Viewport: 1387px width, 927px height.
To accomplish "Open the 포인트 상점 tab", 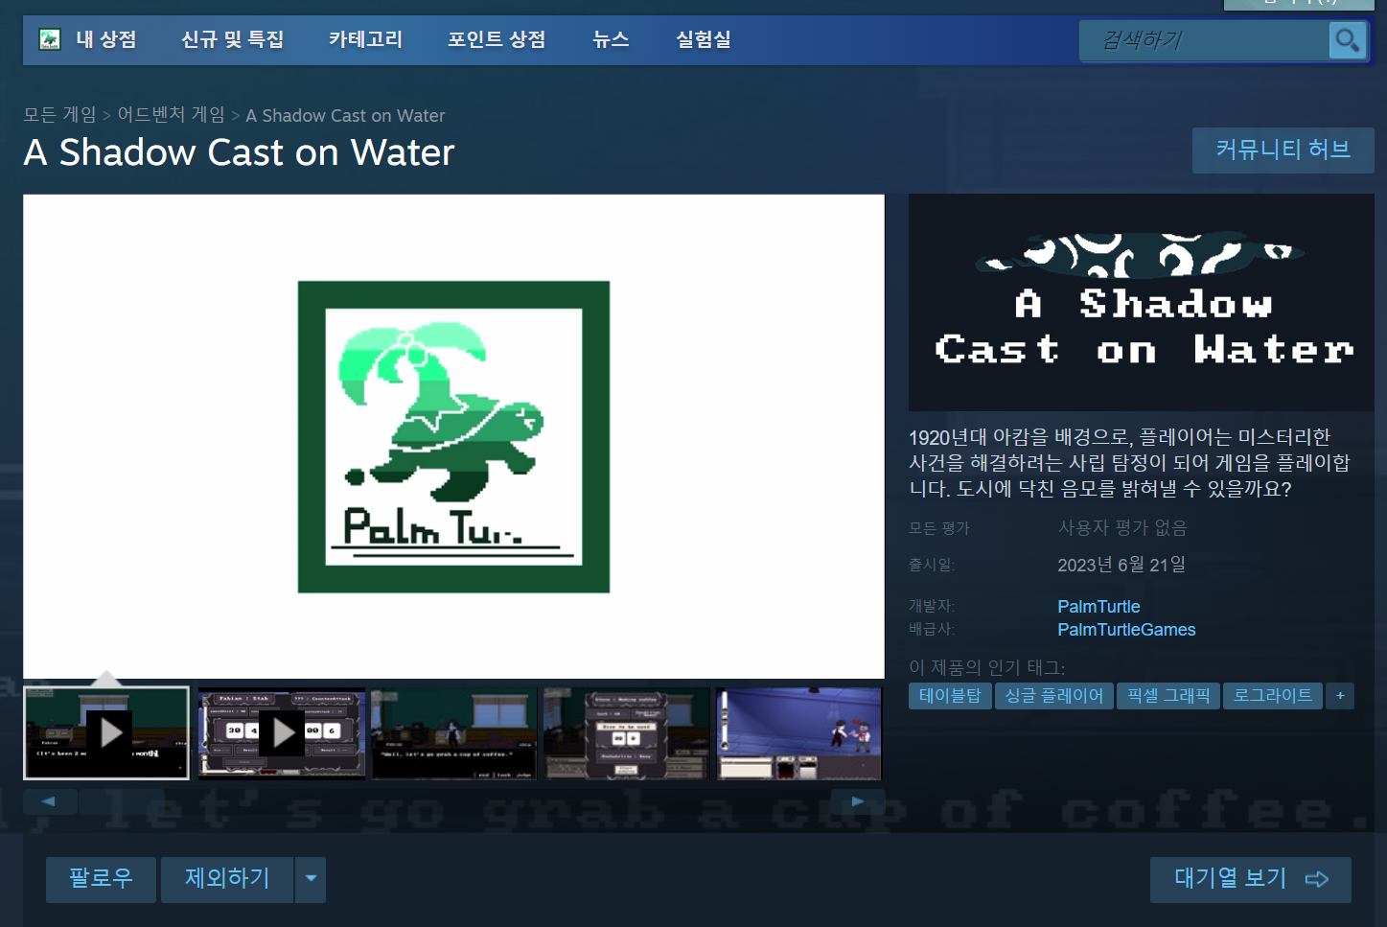I will coord(497,39).
